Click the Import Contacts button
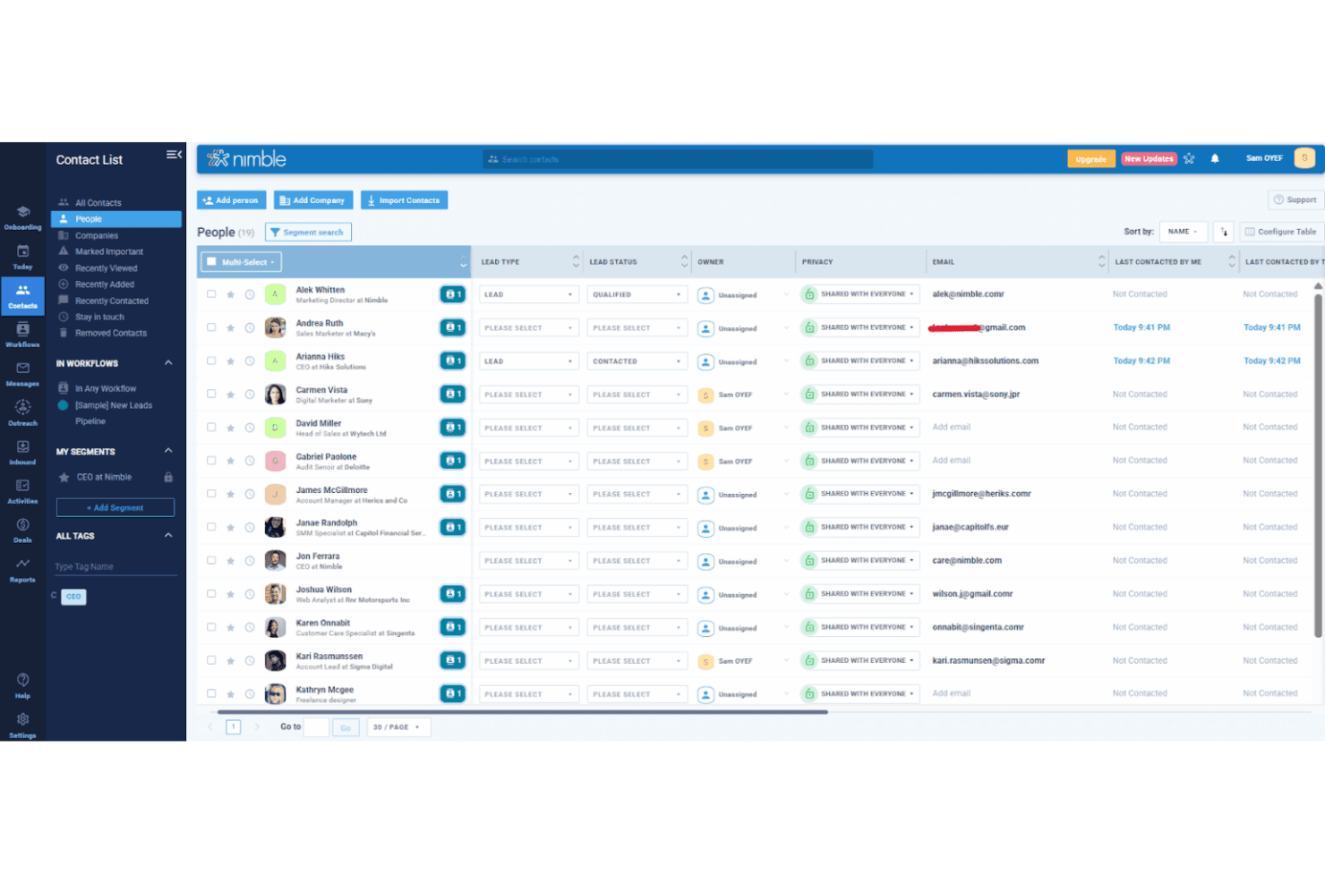 pos(404,200)
